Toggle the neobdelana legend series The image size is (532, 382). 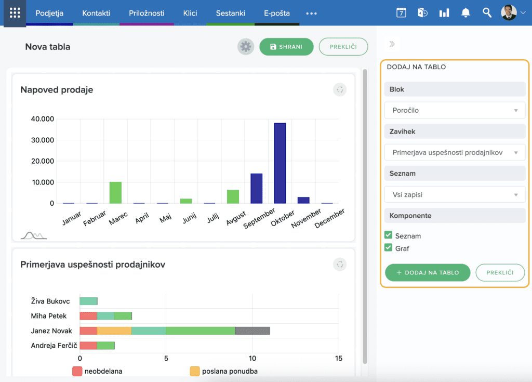pos(78,371)
